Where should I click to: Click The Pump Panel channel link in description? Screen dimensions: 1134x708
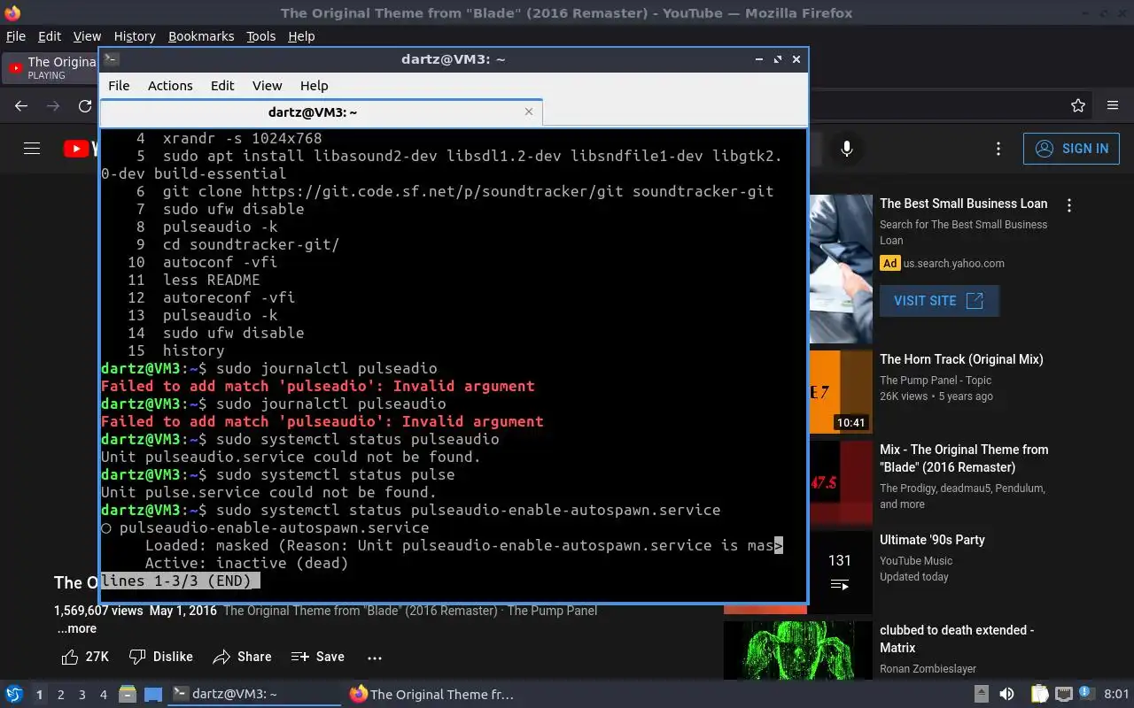(x=552, y=611)
